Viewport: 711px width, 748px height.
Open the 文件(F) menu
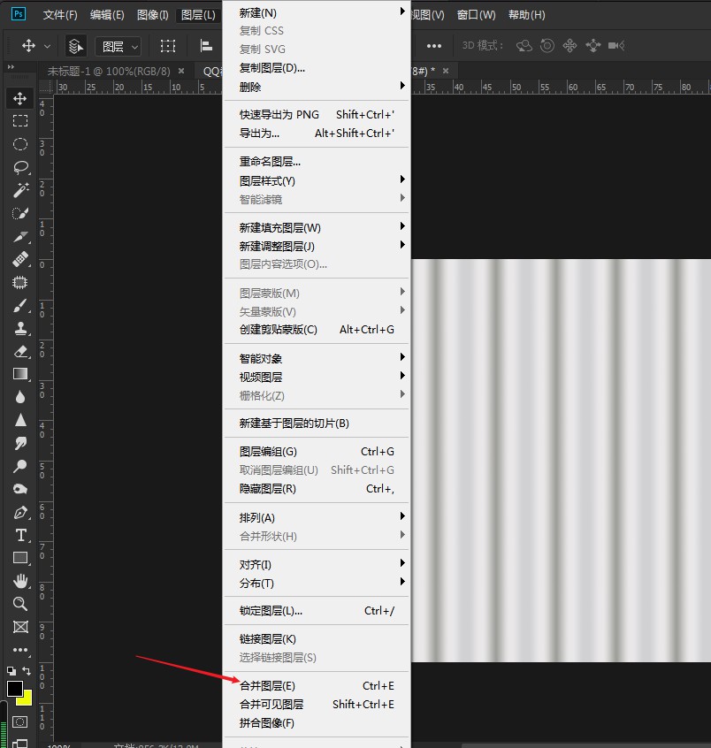60,15
